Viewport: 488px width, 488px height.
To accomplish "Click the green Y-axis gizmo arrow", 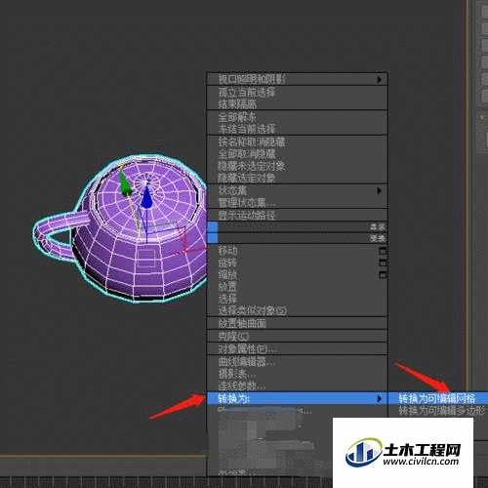I will pos(125,184).
